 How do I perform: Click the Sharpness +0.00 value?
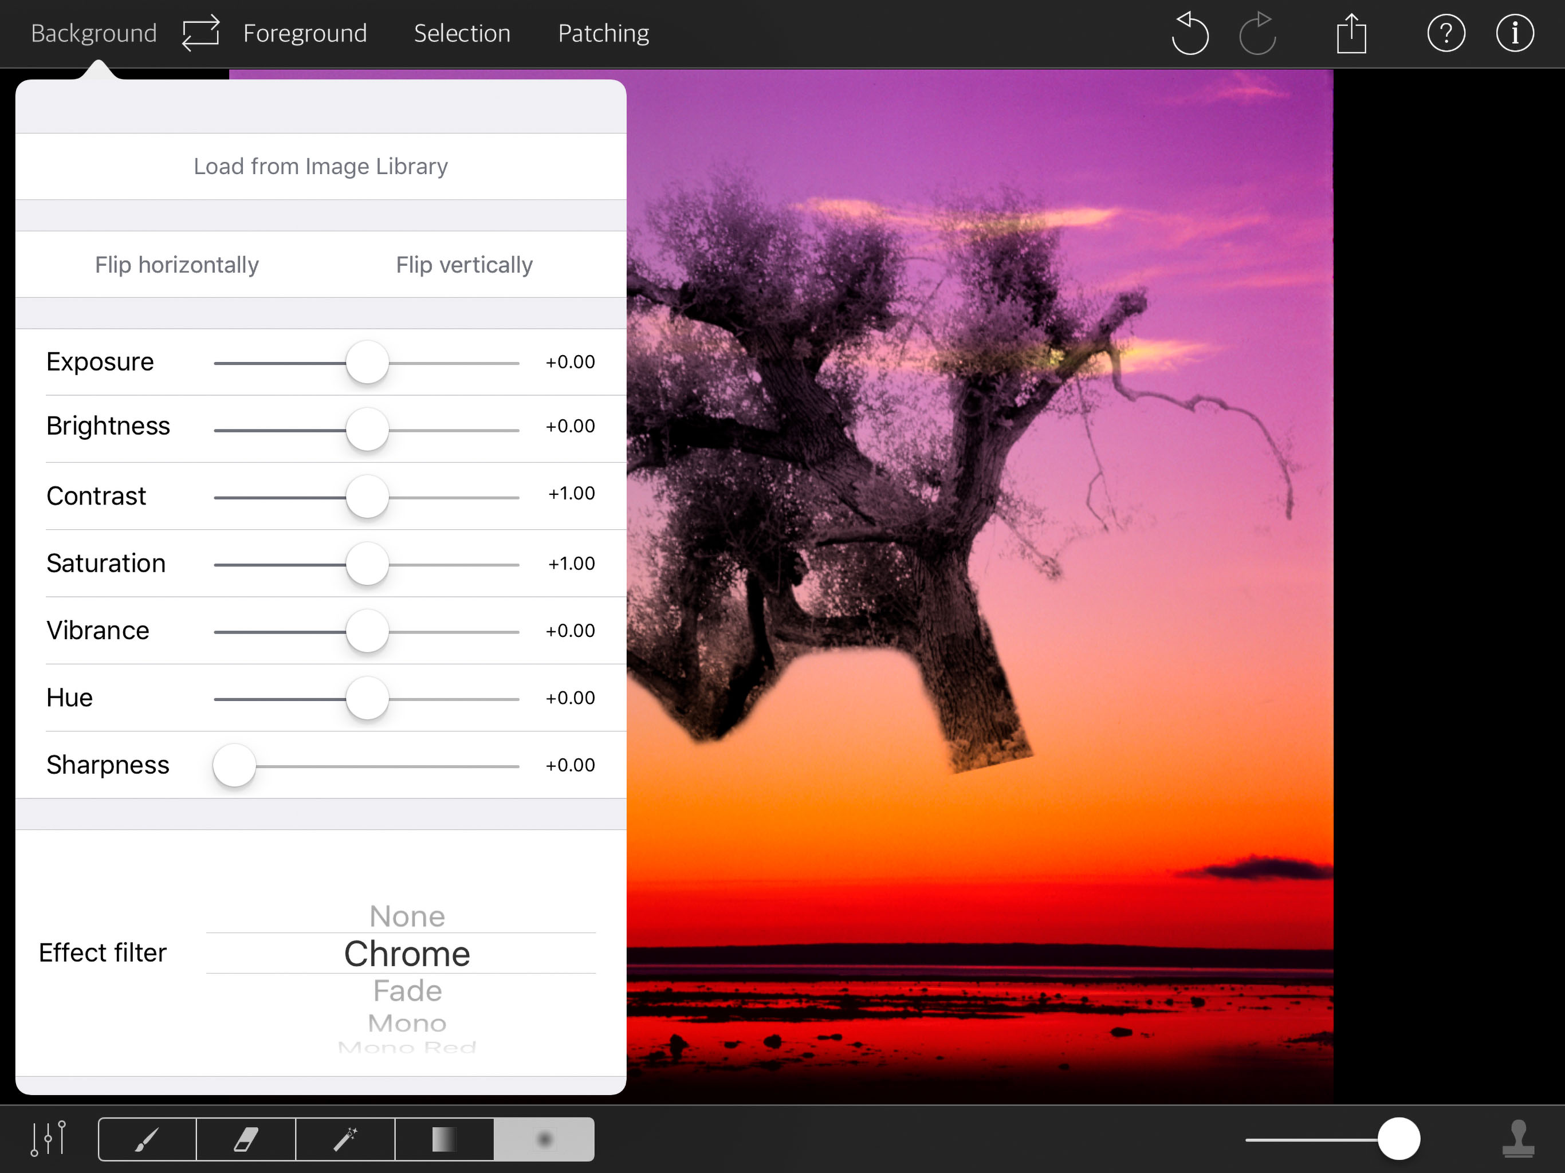point(570,766)
